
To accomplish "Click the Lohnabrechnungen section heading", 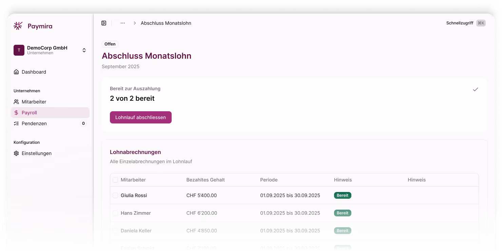I will pos(135,152).
